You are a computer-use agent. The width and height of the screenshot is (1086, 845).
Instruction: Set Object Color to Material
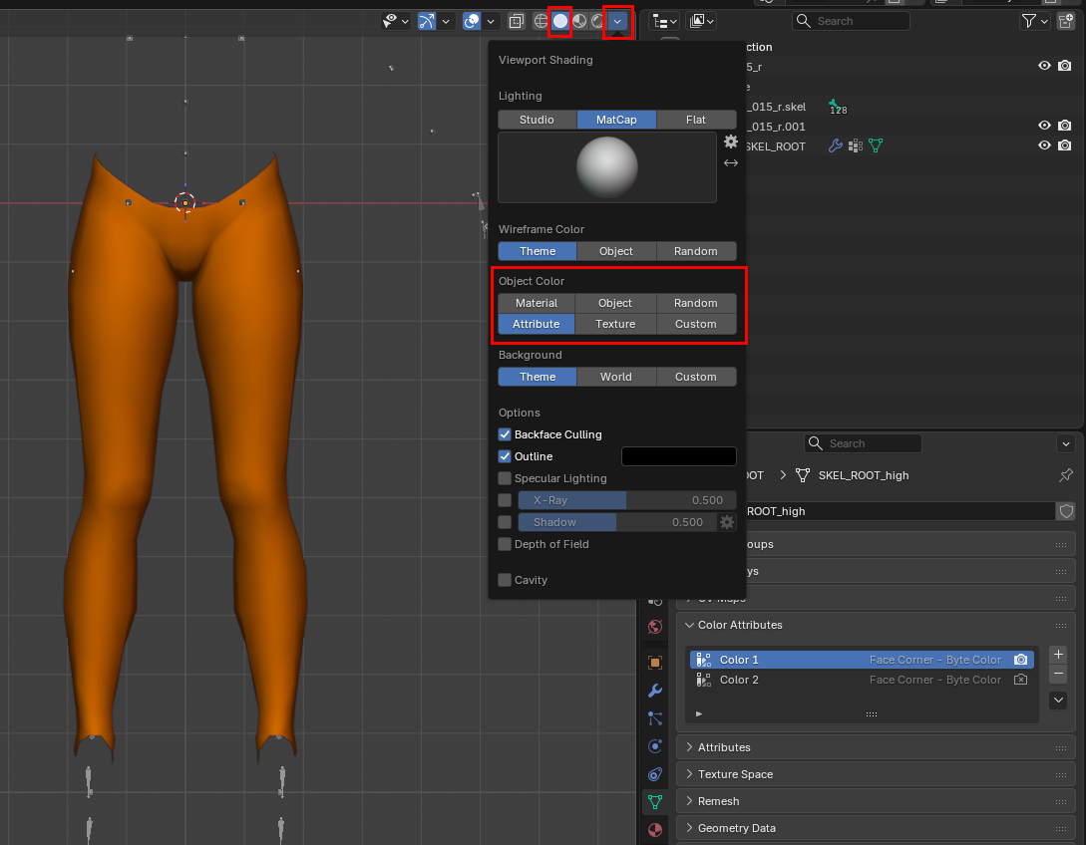(x=537, y=303)
